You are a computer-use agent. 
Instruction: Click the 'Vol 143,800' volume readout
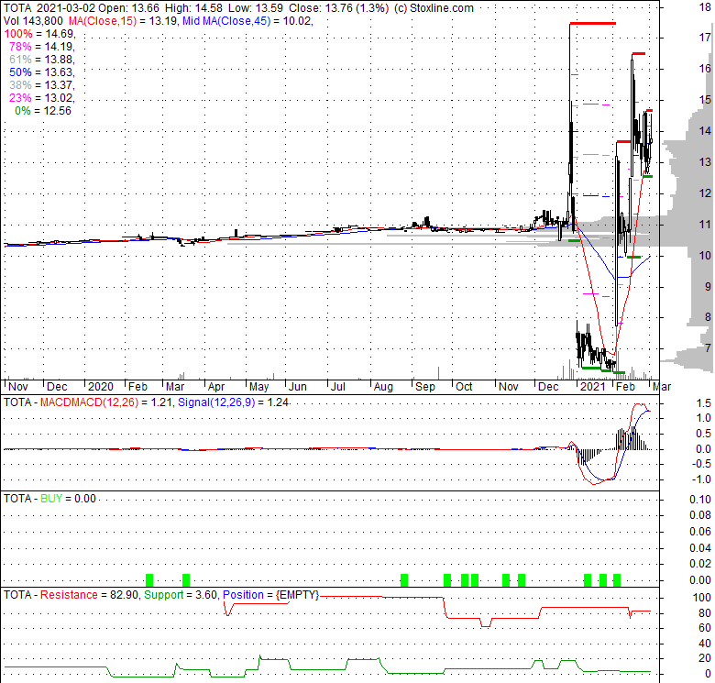click(33, 21)
